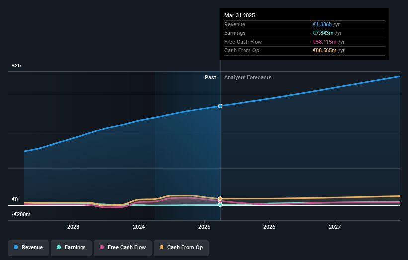Click the Past section label

(x=210, y=78)
